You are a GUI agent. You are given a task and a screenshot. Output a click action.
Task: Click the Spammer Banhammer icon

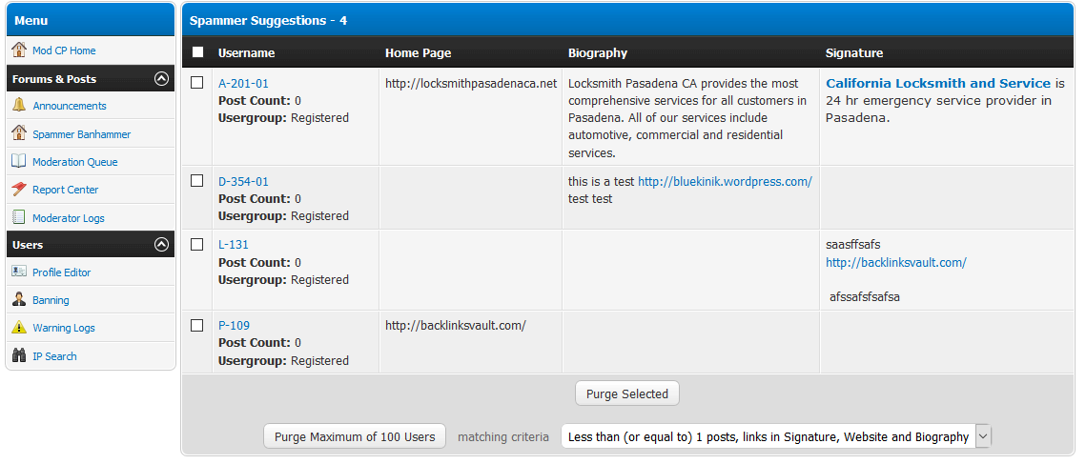point(18,134)
